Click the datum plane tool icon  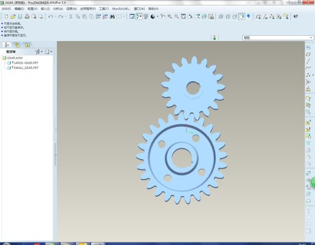click(x=308, y=54)
